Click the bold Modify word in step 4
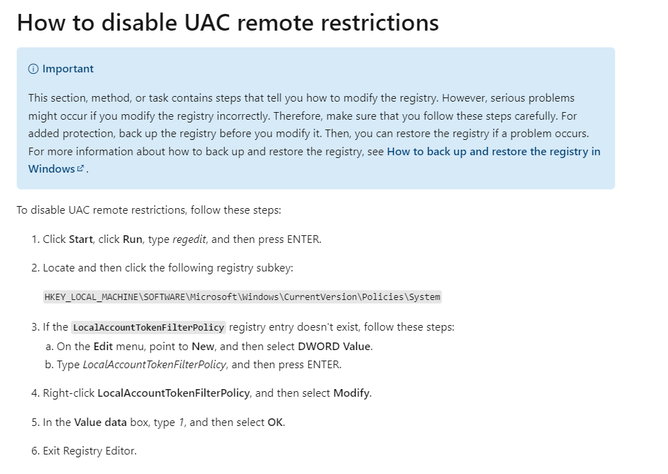668x474 pixels. point(351,393)
